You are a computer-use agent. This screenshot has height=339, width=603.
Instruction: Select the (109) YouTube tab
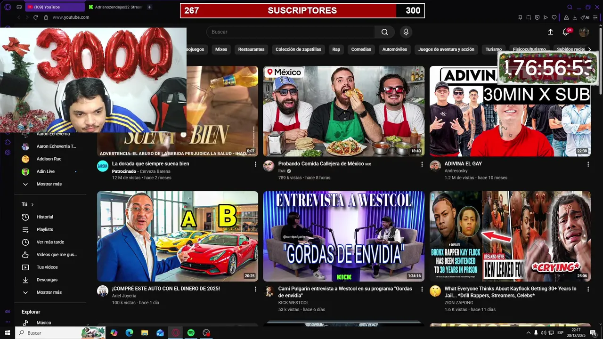click(x=55, y=7)
